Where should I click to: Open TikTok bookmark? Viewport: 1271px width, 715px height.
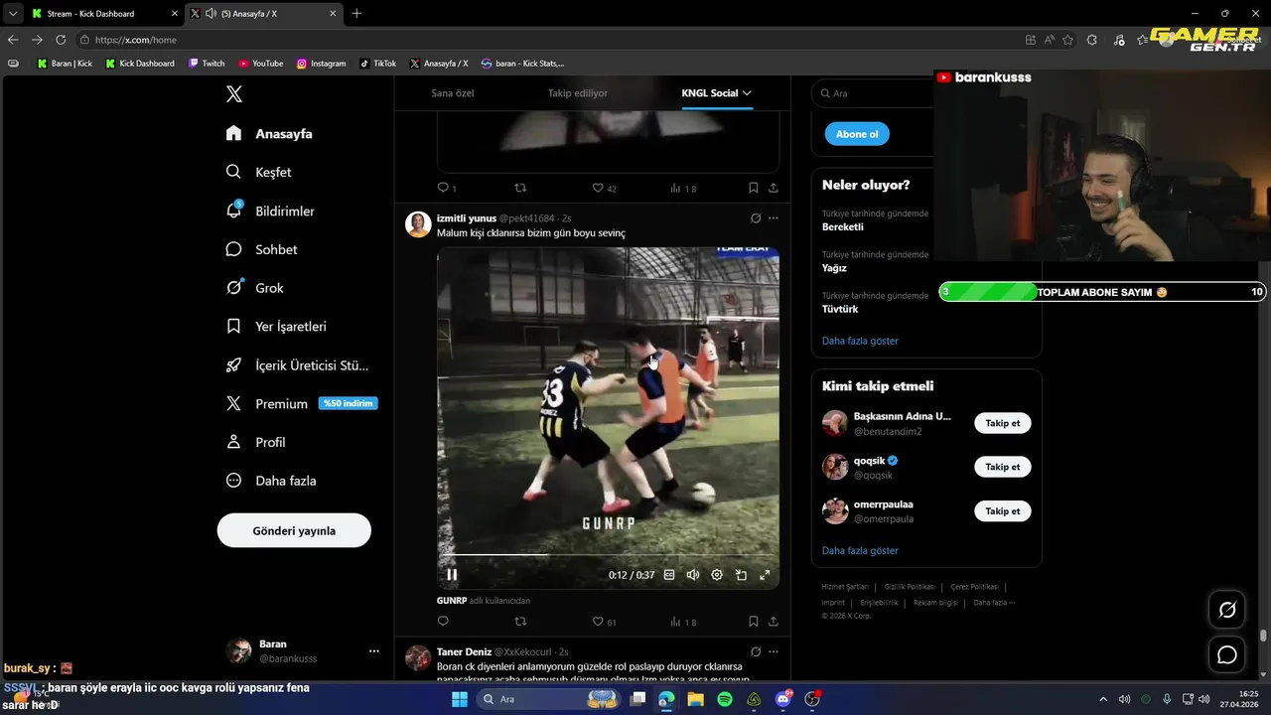coord(377,64)
